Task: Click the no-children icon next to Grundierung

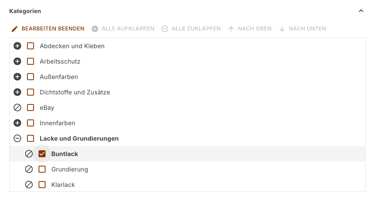Action: point(29,169)
